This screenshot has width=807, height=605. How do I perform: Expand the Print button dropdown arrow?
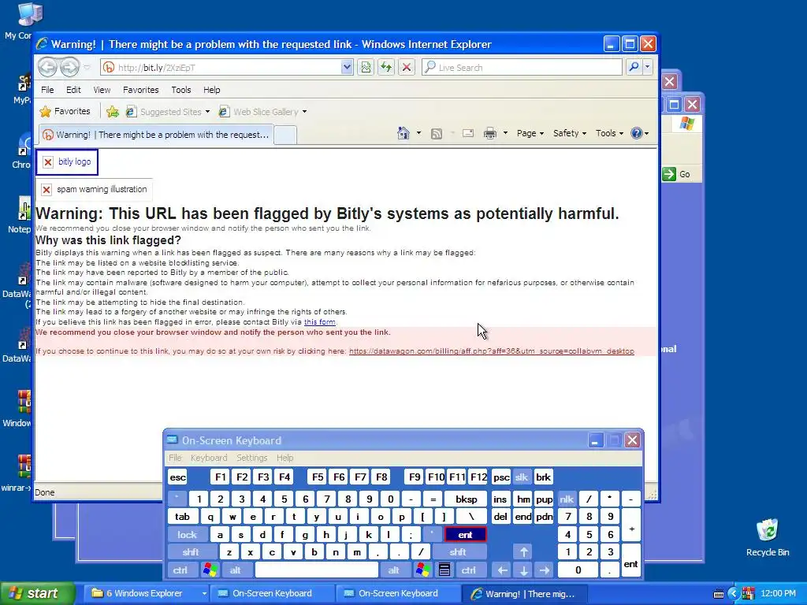[x=505, y=133]
